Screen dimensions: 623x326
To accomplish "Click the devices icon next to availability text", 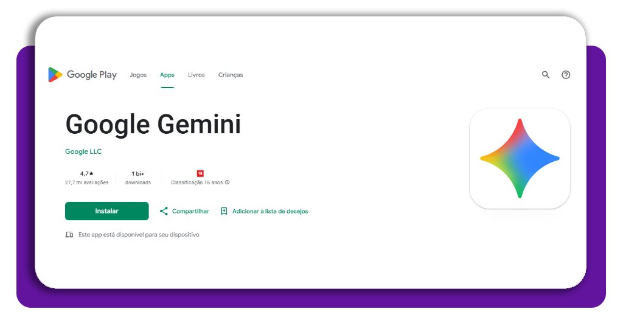I will [x=69, y=235].
